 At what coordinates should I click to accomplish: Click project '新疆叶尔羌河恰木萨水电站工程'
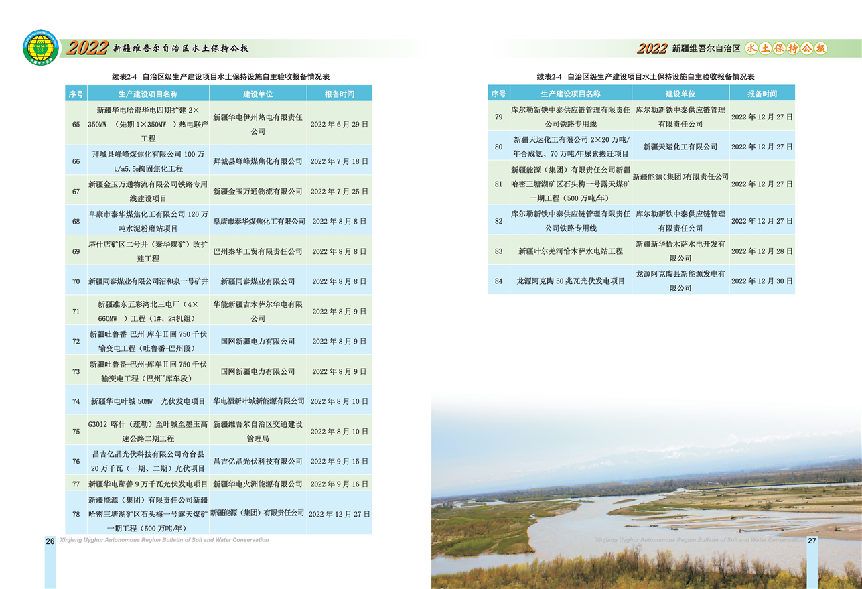click(x=571, y=251)
